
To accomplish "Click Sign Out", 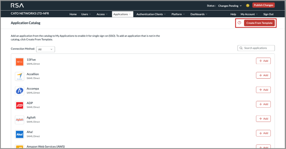I will (268, 14).
